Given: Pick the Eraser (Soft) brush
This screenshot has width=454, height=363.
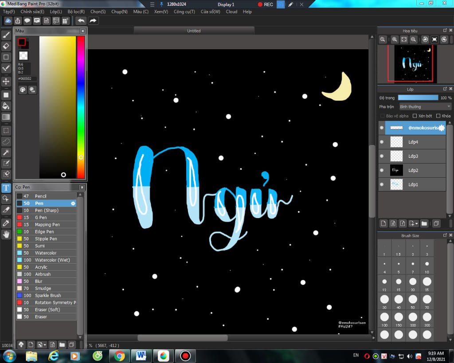Looking at the screenshot, I should [x=46, y=309].
